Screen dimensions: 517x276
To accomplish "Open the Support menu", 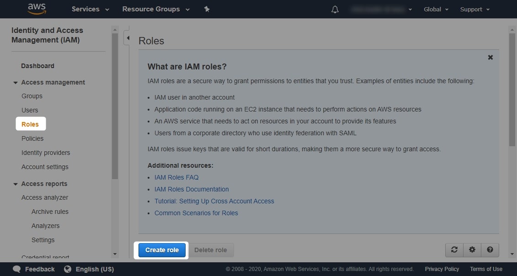I will coord(475,10).
